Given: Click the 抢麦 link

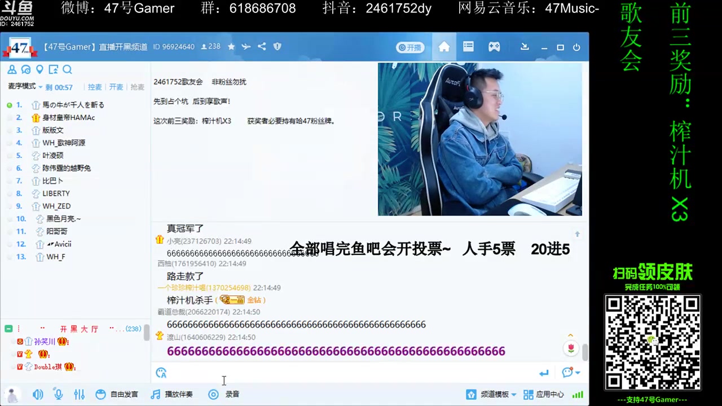Looking at the screenshot, I should pyautogui.click(x=137, y=87).
